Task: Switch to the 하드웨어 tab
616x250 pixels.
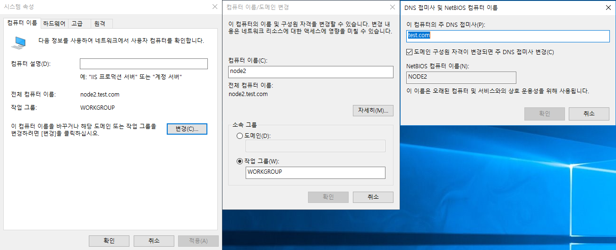Action: (54, 24)
